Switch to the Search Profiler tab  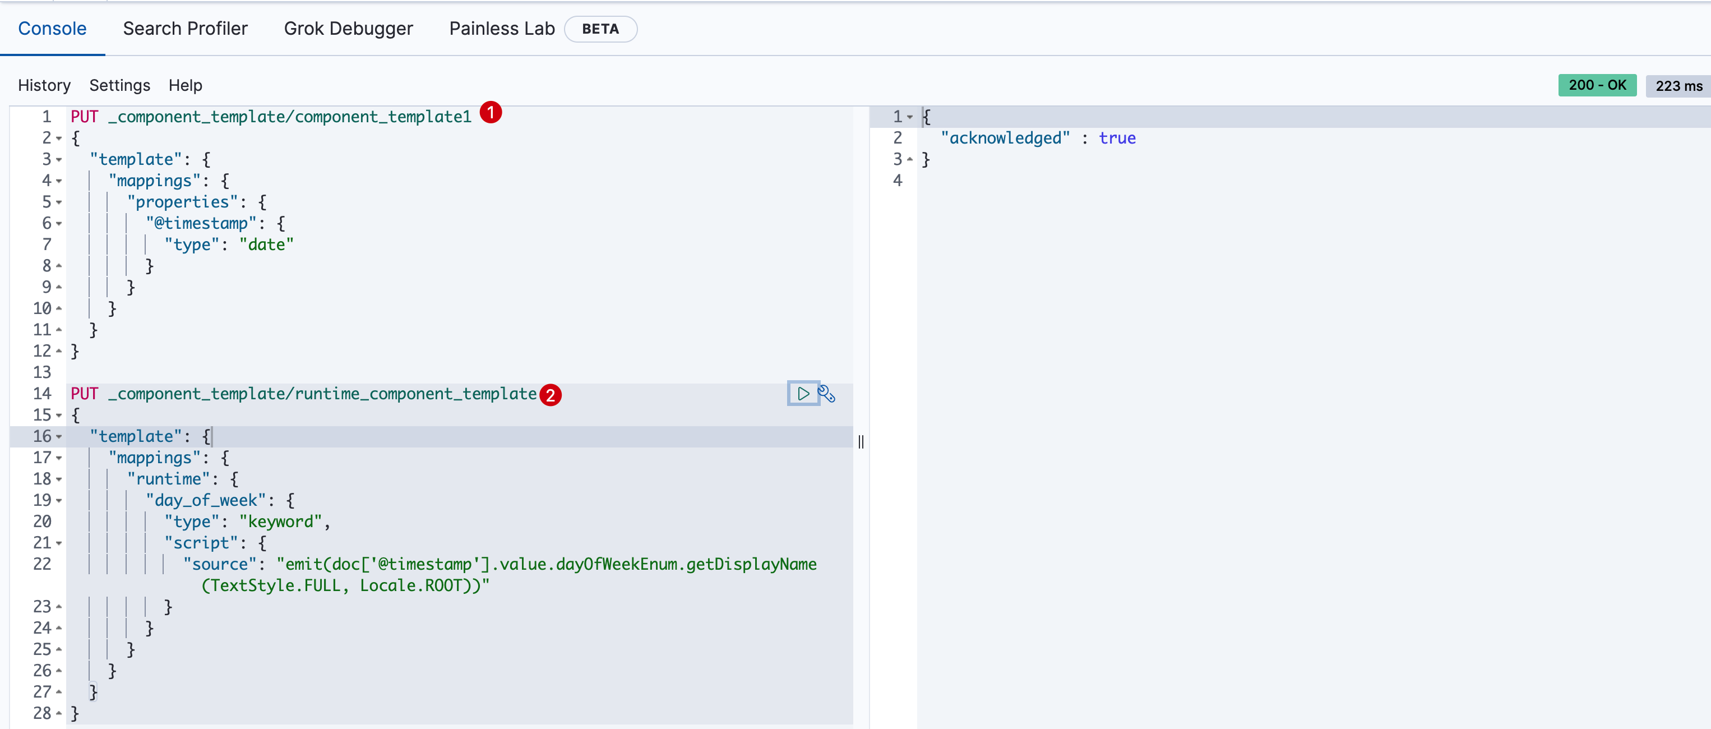184,29
